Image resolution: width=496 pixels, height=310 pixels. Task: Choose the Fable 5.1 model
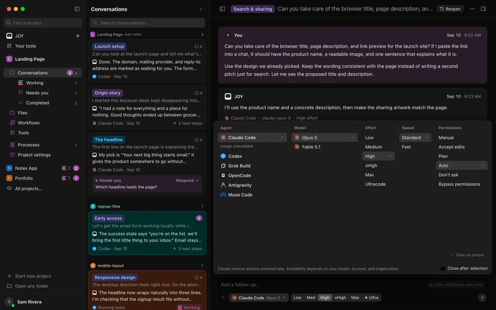pos(324,147)
